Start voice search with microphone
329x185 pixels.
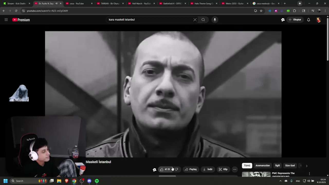tap(215, 20)
